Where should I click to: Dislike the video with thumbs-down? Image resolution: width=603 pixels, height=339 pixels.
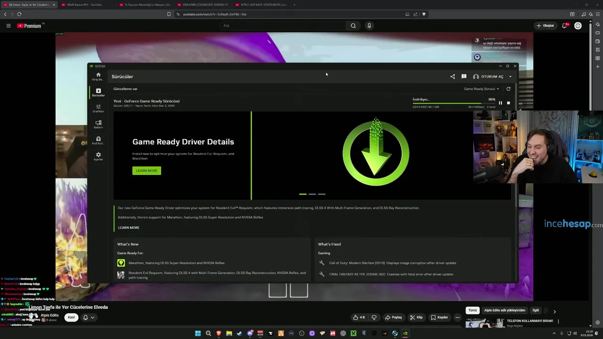click(374, 317)
